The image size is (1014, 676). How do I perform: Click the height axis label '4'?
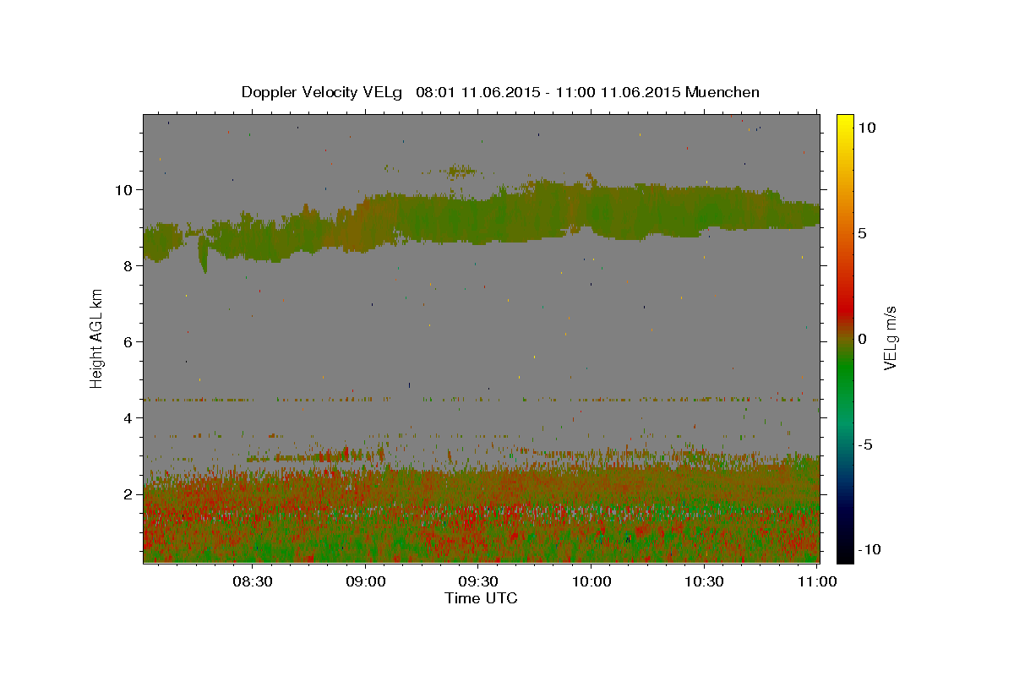[130, 417]
